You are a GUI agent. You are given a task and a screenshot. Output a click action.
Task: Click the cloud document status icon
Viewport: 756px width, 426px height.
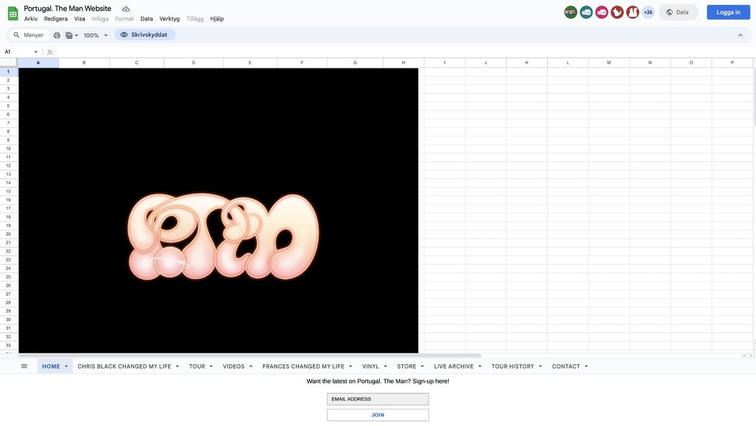coord(126,9)
